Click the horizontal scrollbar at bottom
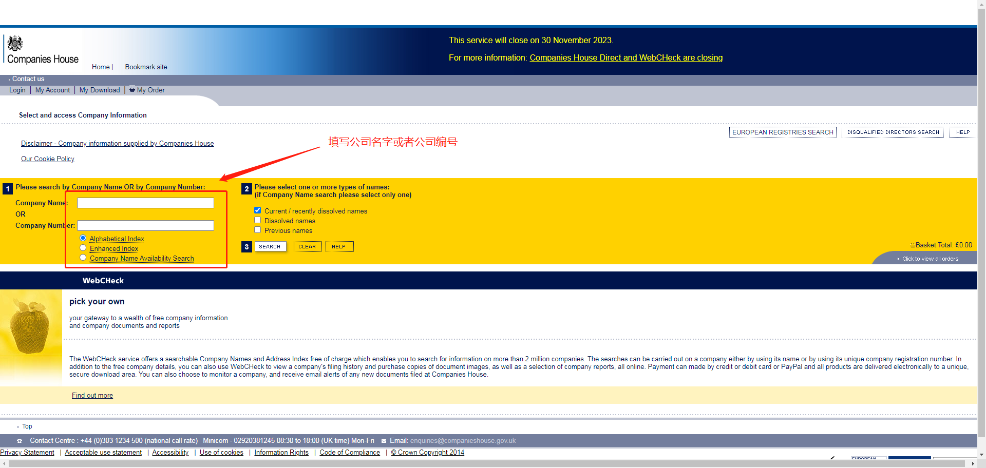 (x=487, y=463)
